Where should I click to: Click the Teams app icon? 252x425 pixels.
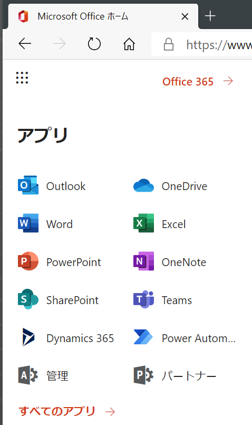[143, 299]
